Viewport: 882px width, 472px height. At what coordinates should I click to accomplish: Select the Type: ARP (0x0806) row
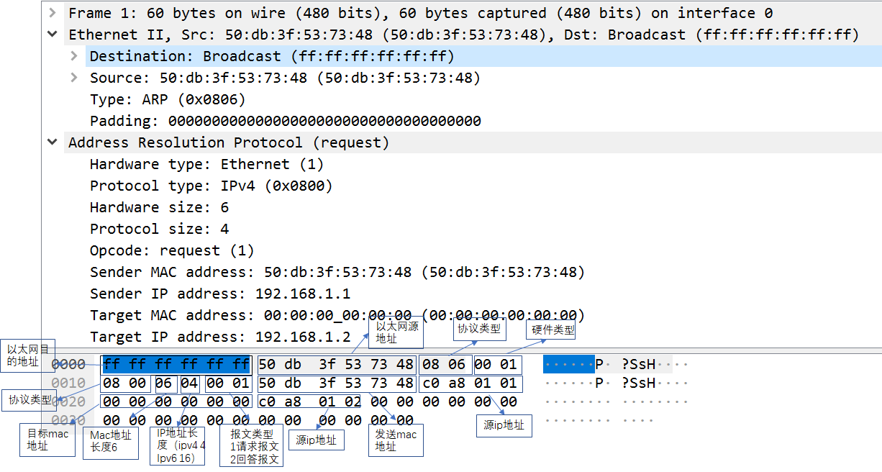[168, 99]
